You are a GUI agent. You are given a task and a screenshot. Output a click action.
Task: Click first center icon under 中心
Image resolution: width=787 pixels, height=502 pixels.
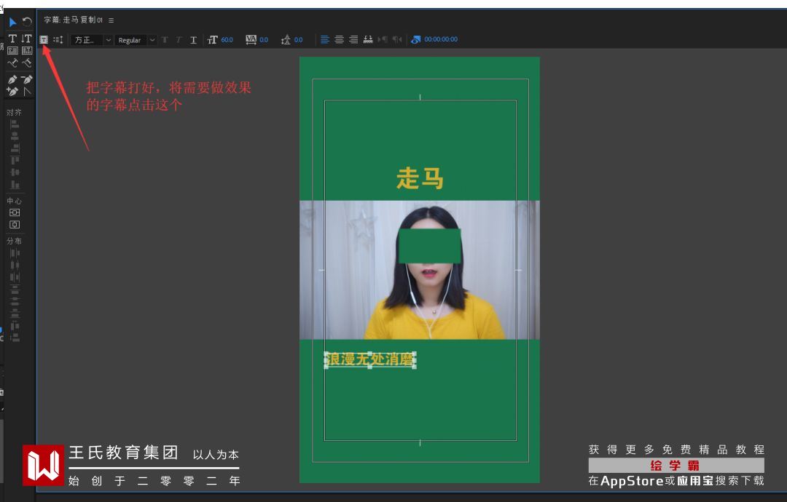[x=15, y=212]
